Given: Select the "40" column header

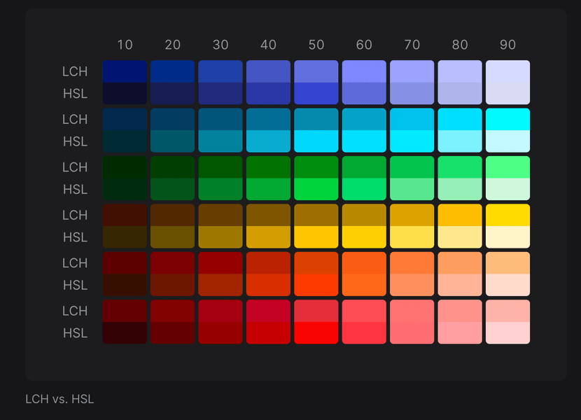Looking at the screenshot, I should 268,45.
